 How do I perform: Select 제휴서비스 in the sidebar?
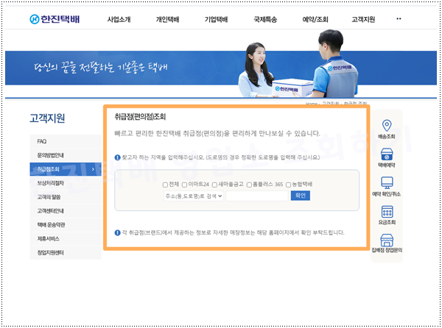[x=66, y=238]
